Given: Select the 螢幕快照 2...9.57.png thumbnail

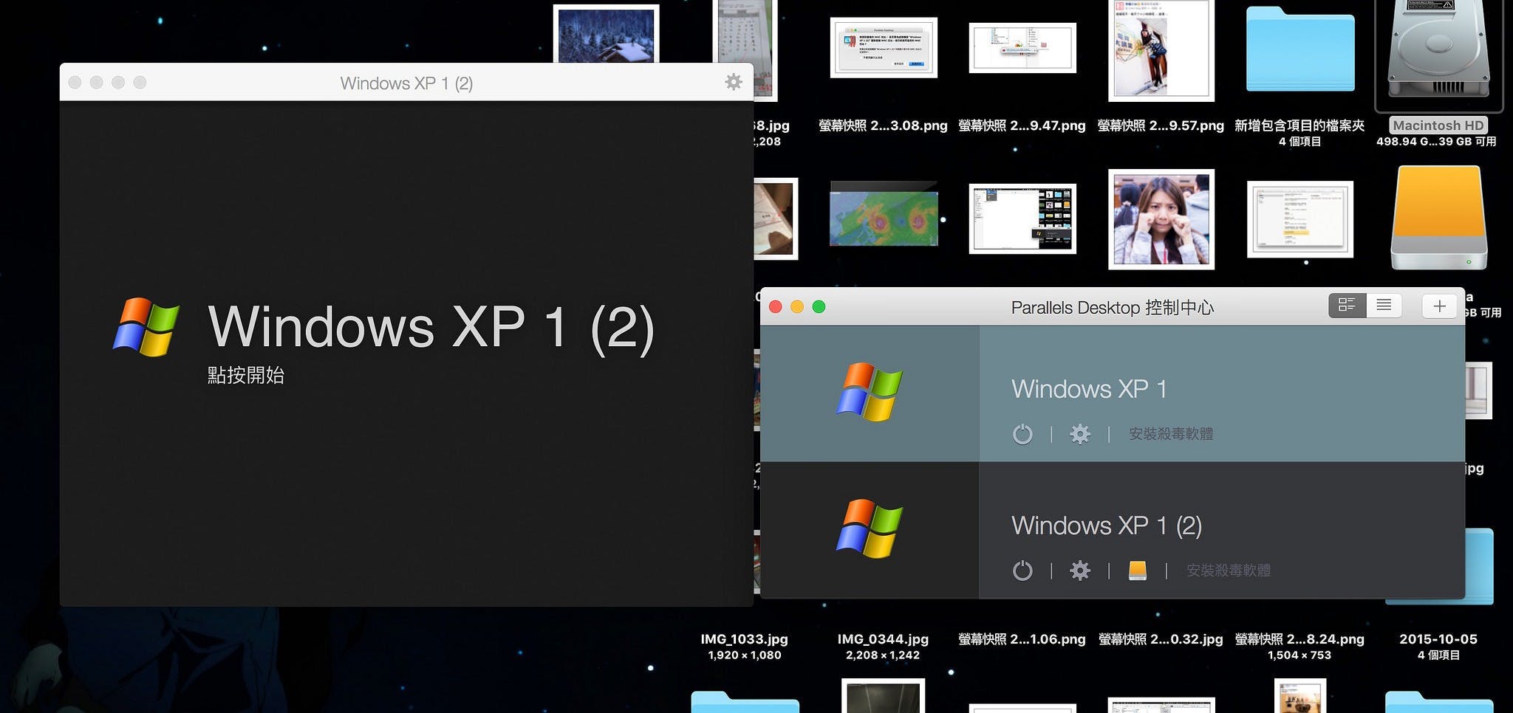Looking at the screenshot, I should pos(1161,50).
